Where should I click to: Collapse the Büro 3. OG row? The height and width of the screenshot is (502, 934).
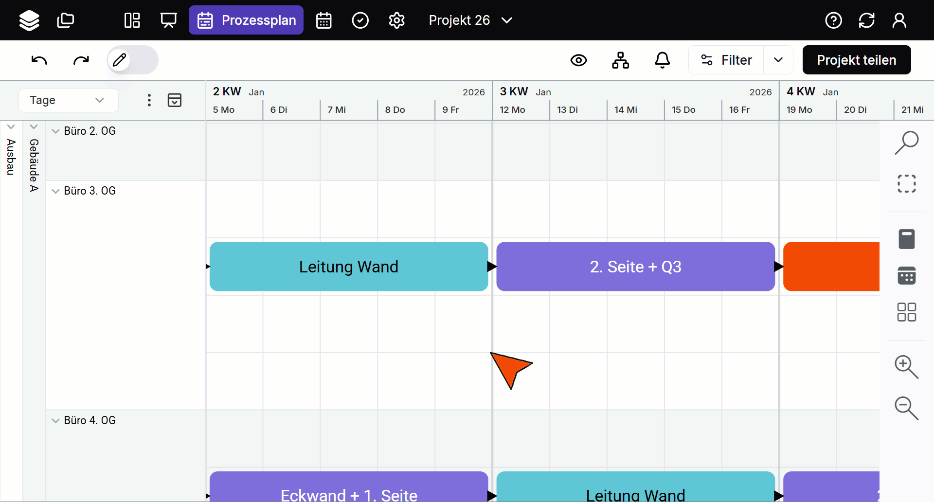click(x=55, y=191)
